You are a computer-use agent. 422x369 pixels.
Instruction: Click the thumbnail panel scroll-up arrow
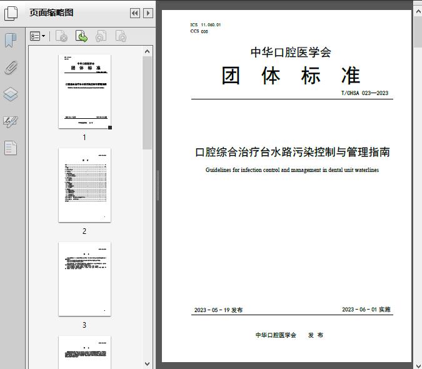tap(147, 51)
